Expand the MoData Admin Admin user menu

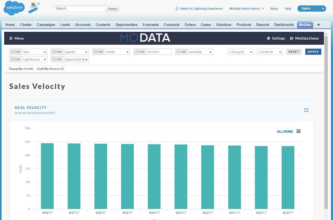[247, 9]
